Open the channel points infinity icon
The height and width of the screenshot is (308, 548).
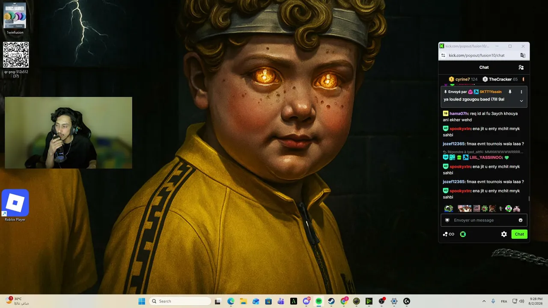(449, 234)
